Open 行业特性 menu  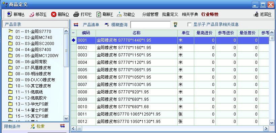pos(210,14)
